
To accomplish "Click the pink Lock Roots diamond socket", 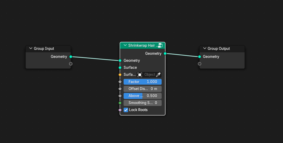I will [x=120, y=110].
